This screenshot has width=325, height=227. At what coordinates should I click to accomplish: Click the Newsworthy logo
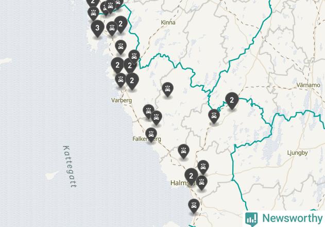click(284, 219)
